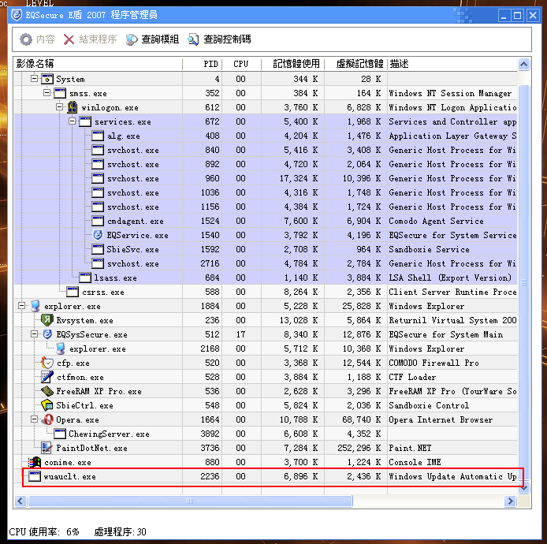Click the cmdagent.exe window icon

[x=98, y=221]
